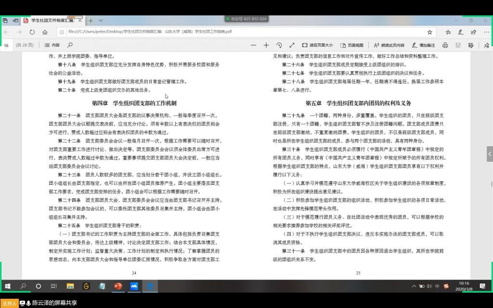Rotate the PDF page
Viewport: 493px width, 308px height.
click(x=279, y=45)
